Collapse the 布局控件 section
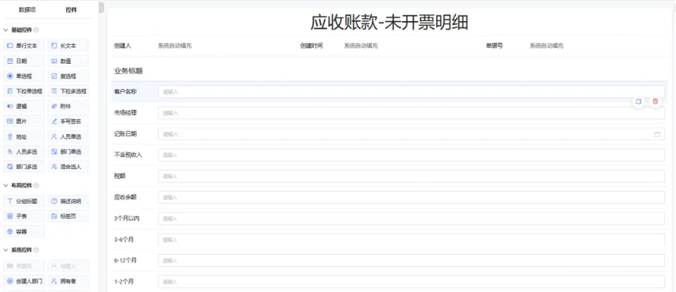Screen dimensions: 676x292 pos(6,185)
